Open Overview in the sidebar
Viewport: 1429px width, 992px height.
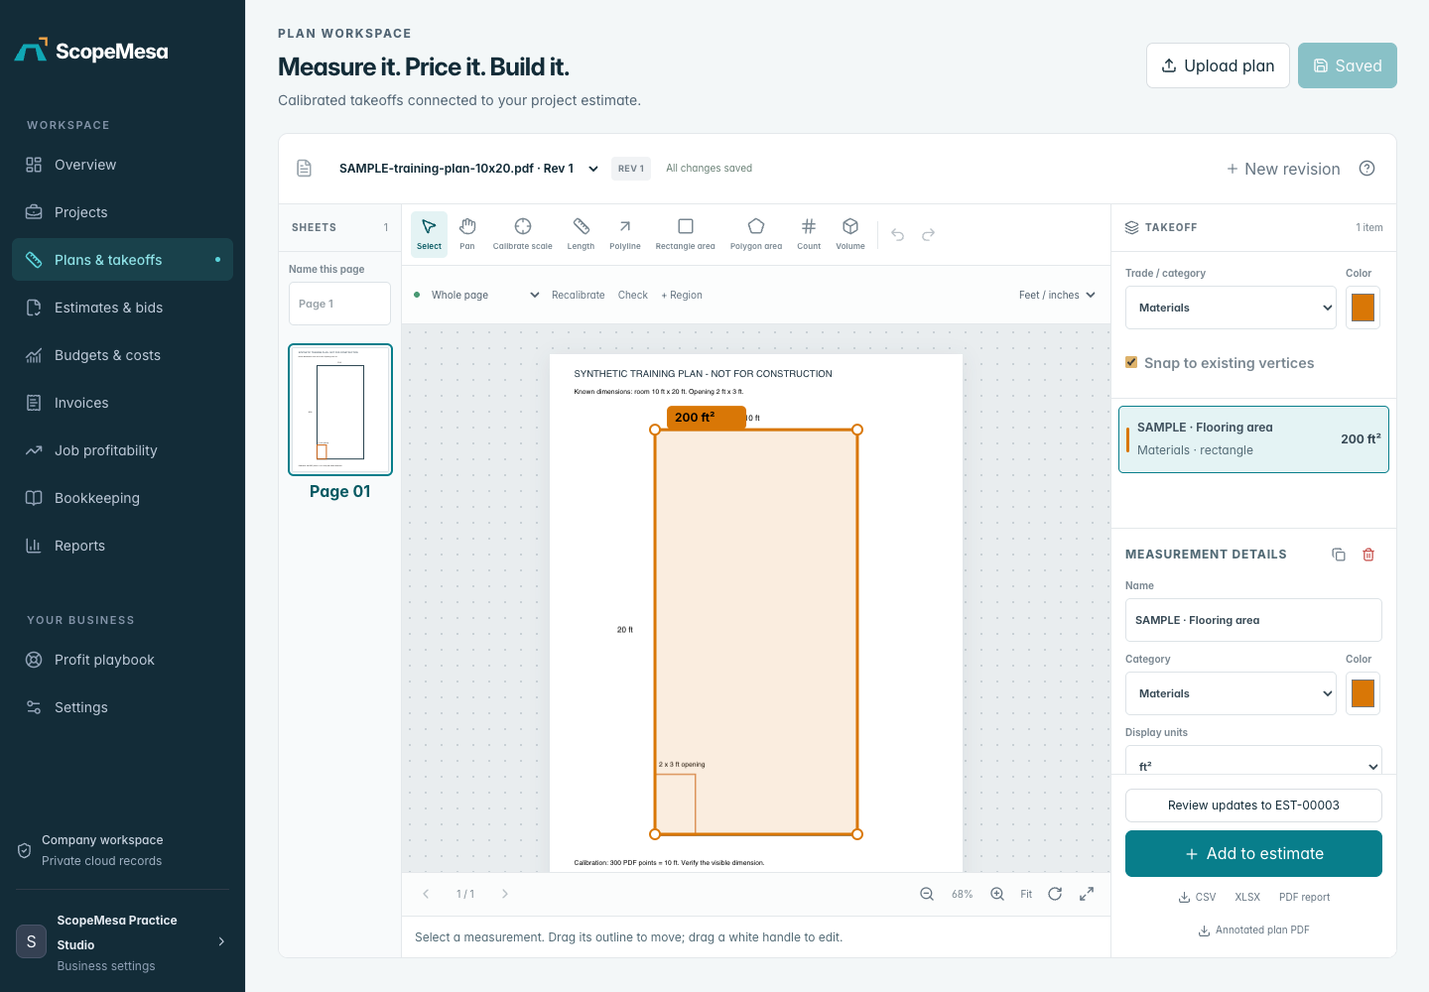pyautogui.click(x=122, y=165)
